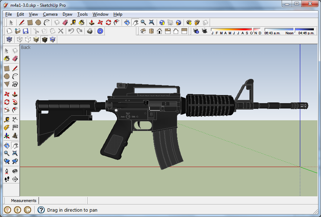Click the Share Component icon
Image resolution: width=321 pixels, height=217 pixels.
pyautogui.click(x=205, y=22)
